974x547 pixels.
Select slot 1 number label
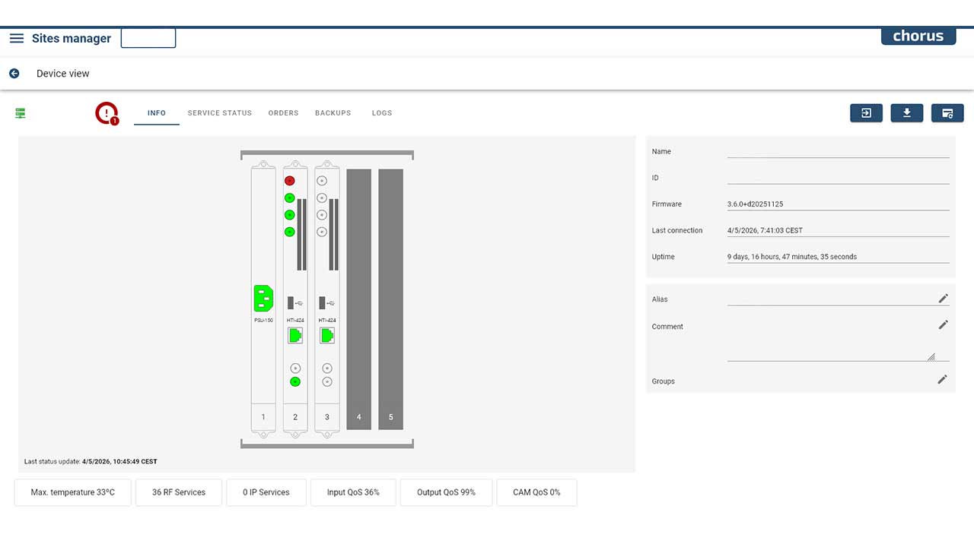click(263, 417)
